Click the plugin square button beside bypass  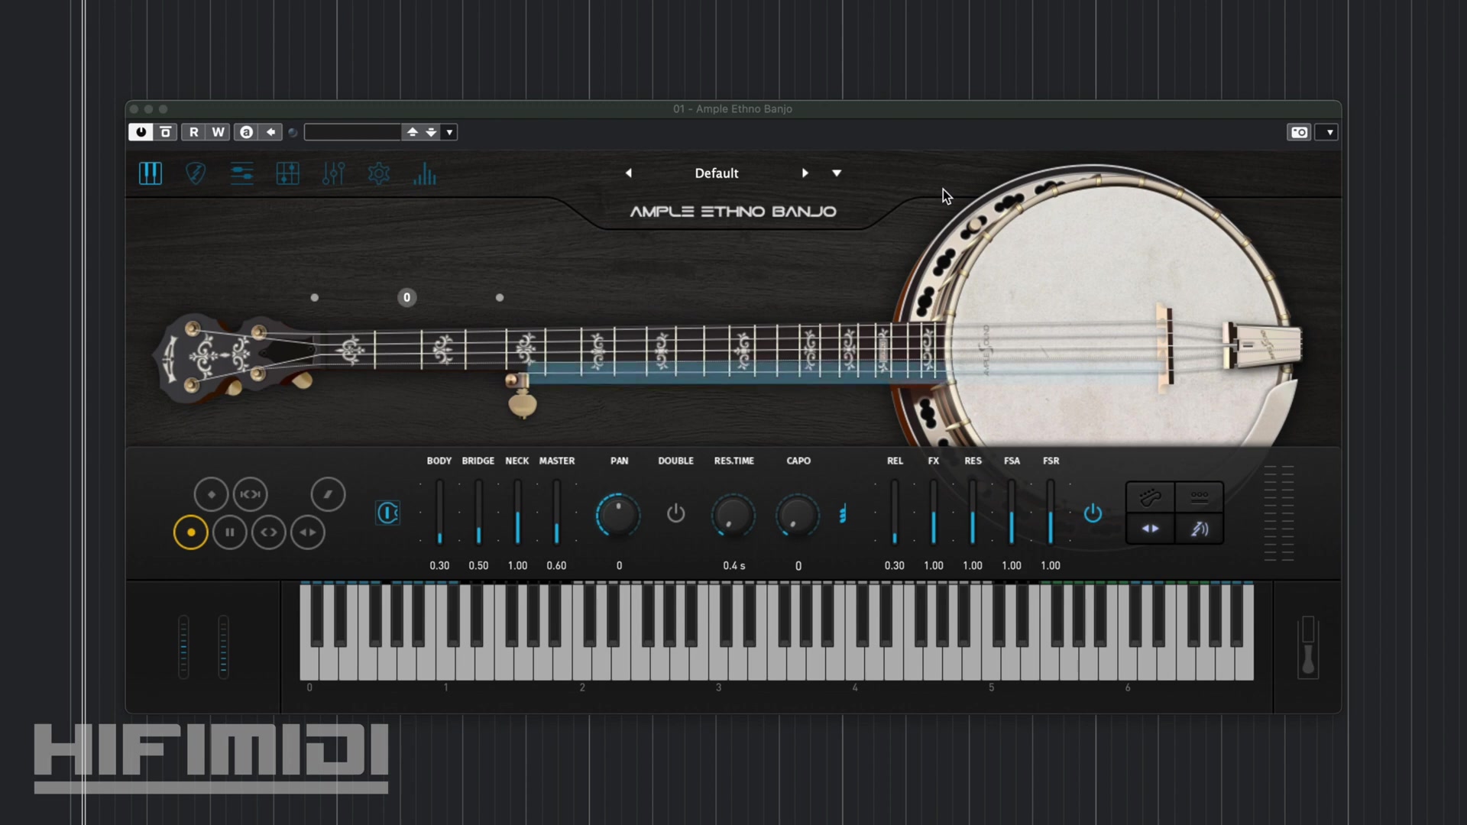click(165, 132)
